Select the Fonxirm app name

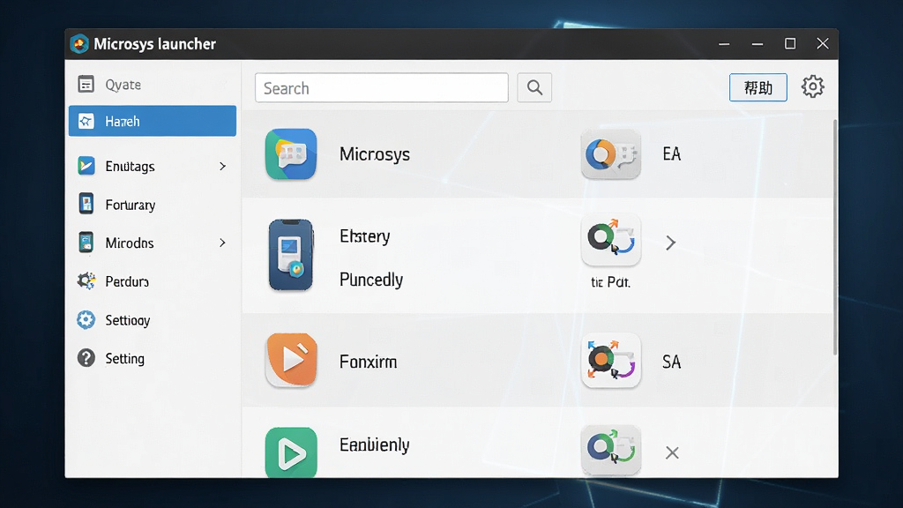click(368, 362)
